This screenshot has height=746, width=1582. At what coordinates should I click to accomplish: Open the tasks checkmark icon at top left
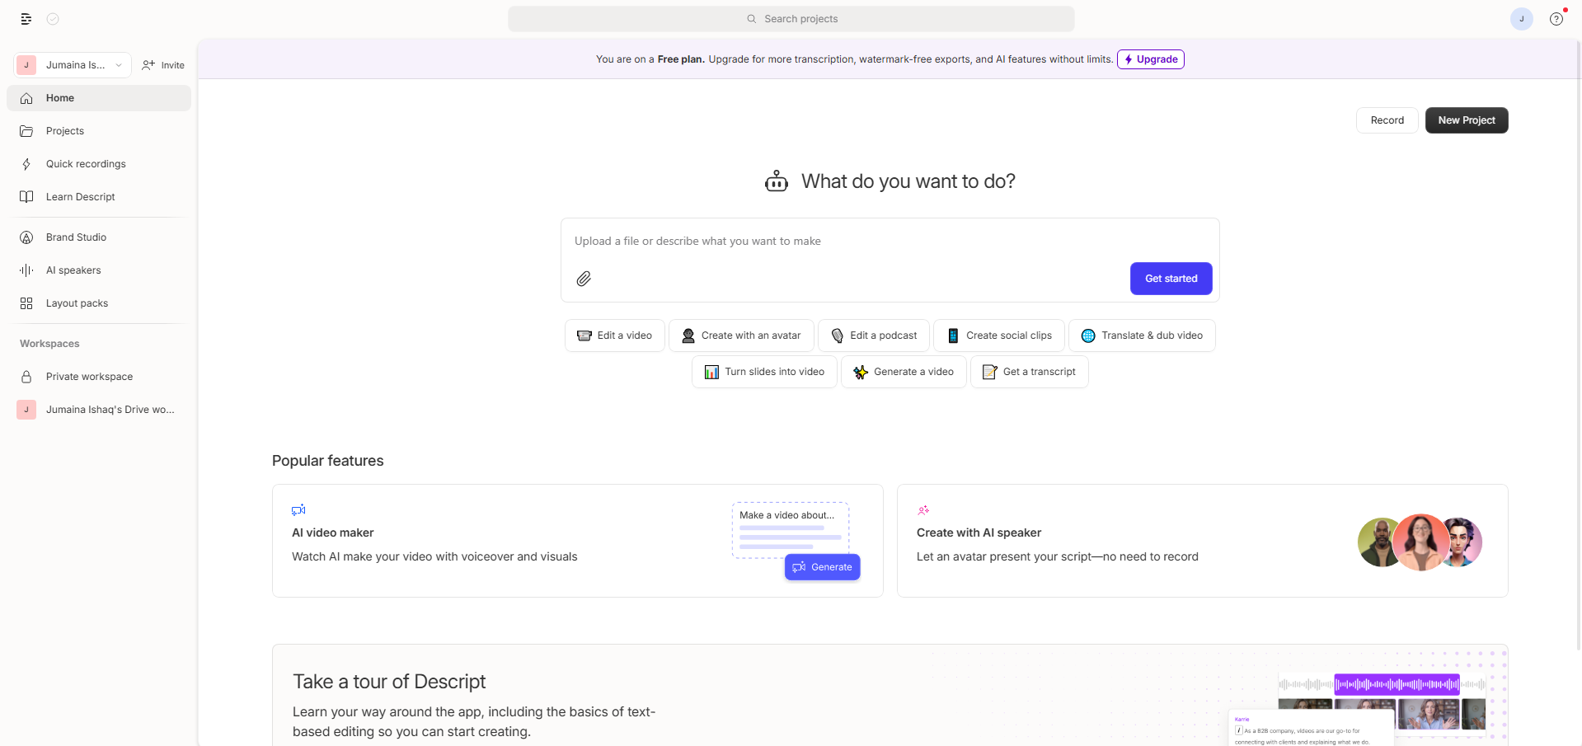(53, 18)
